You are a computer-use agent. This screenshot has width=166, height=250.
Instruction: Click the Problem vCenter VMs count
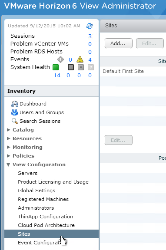tap(90, 44)
